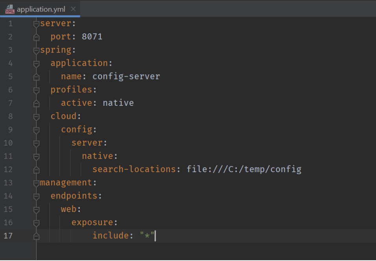Collapse the spring block using its fold icon
The width and height of the screenshot is (376, 261).
click(36, 50)
